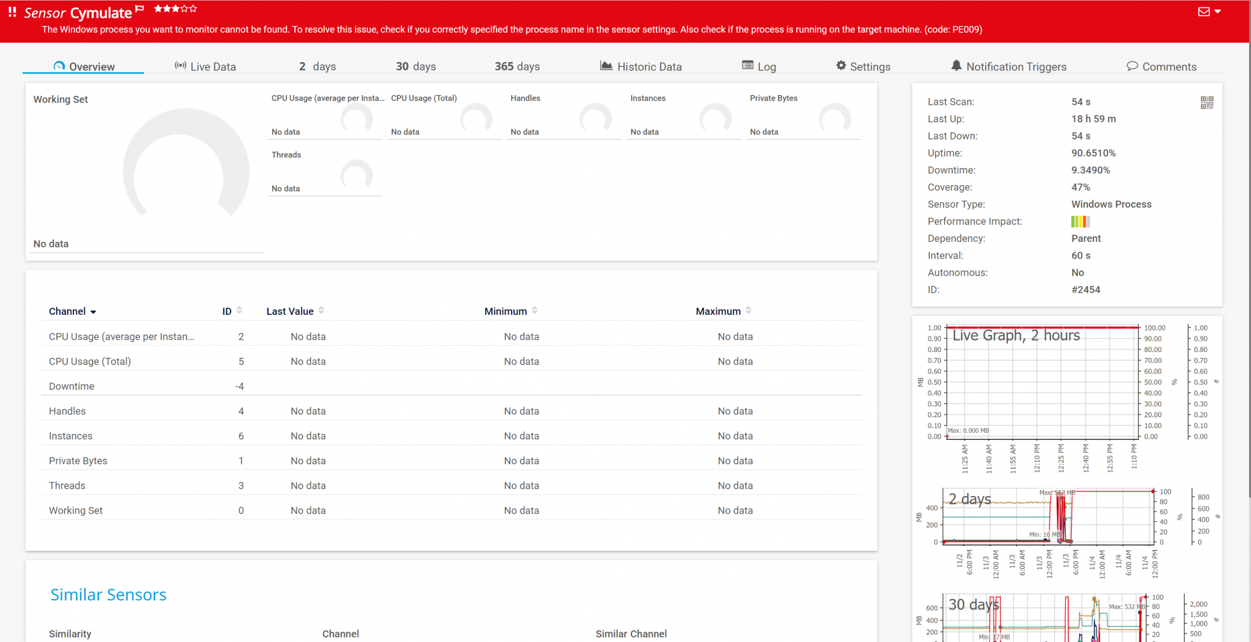Open the 2 days tab
1251x642 pixels.
point(317,66)
